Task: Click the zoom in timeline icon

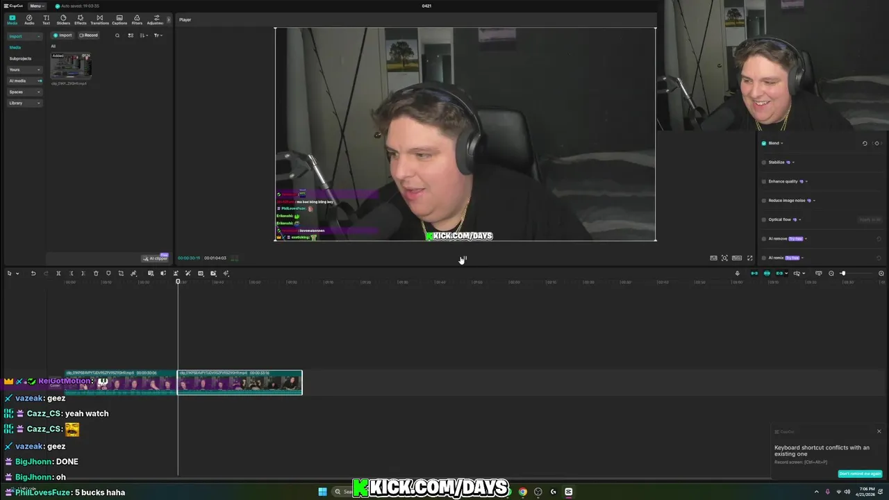Action: pyautogui.click(x=881, y=274)
